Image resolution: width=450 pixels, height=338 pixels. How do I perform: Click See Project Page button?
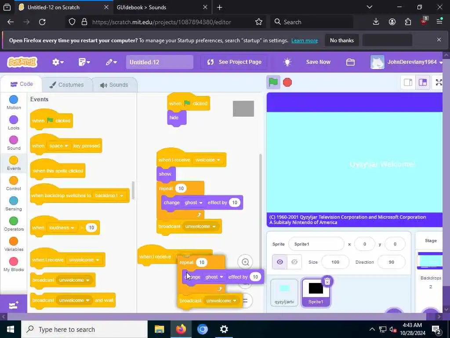pos(235,62)
